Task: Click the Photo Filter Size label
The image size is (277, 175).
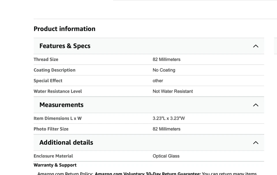Action: click(x=51, y=129)
